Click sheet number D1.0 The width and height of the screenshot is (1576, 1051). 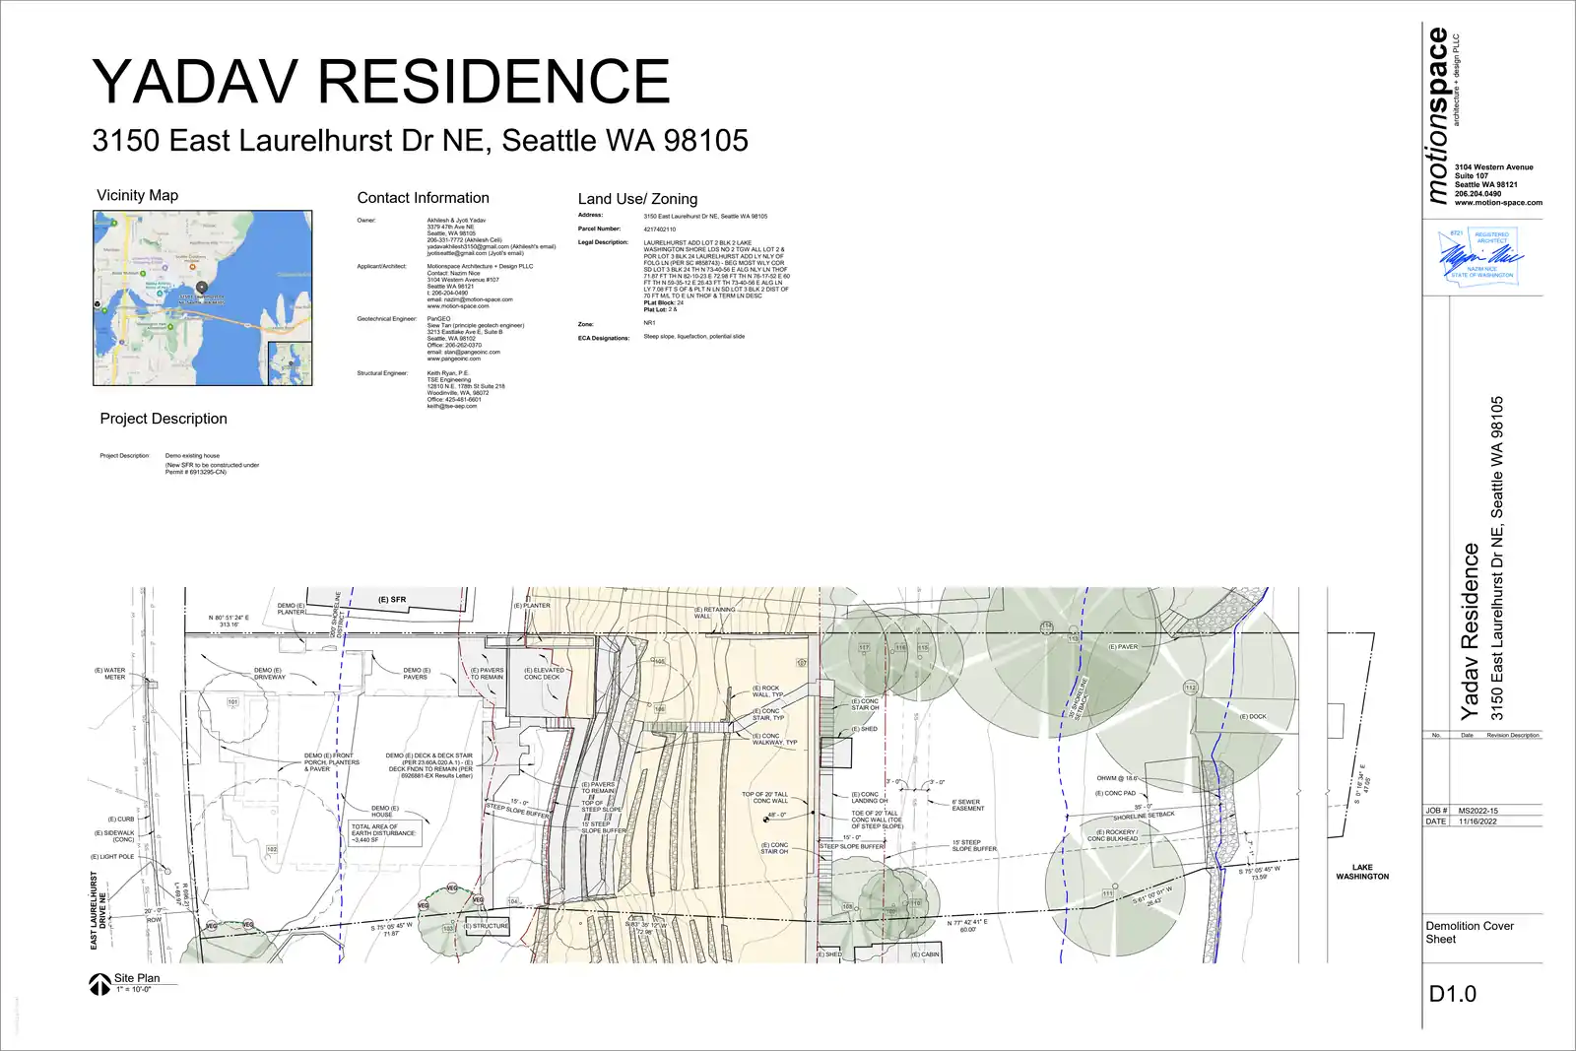pyautogui.click(x=1453, y=994)
